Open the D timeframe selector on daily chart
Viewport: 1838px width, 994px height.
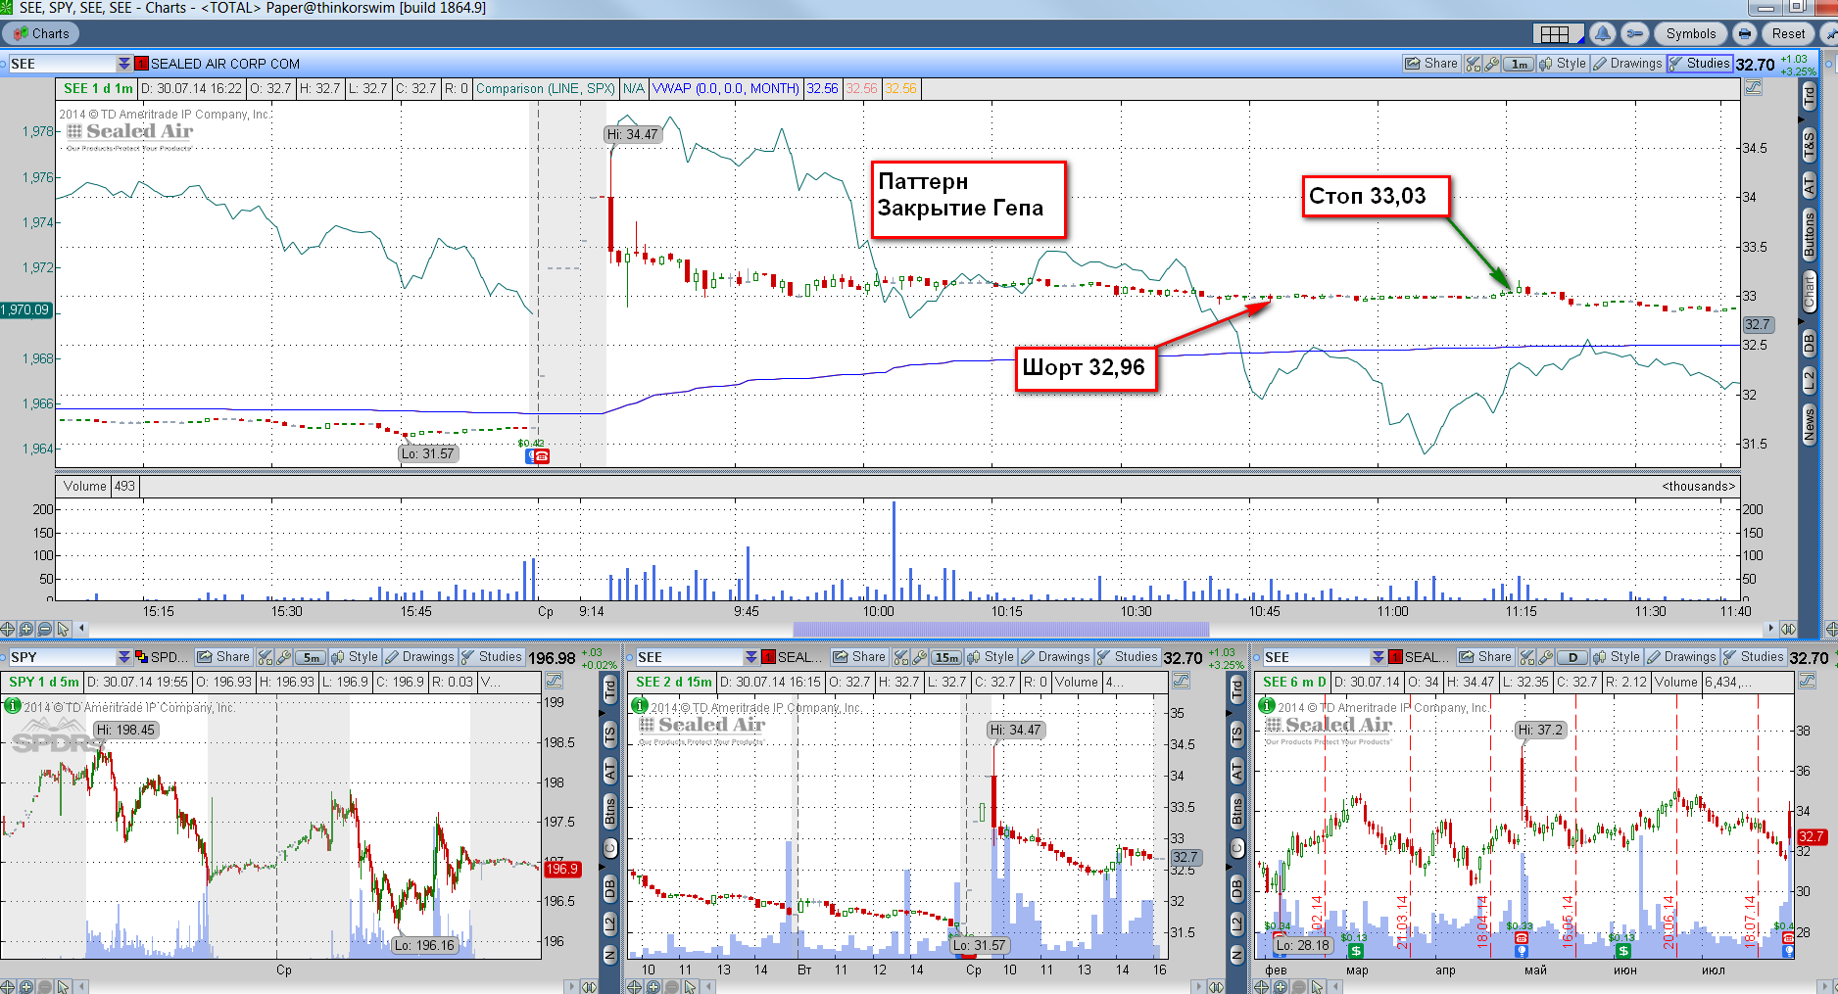1573,657
